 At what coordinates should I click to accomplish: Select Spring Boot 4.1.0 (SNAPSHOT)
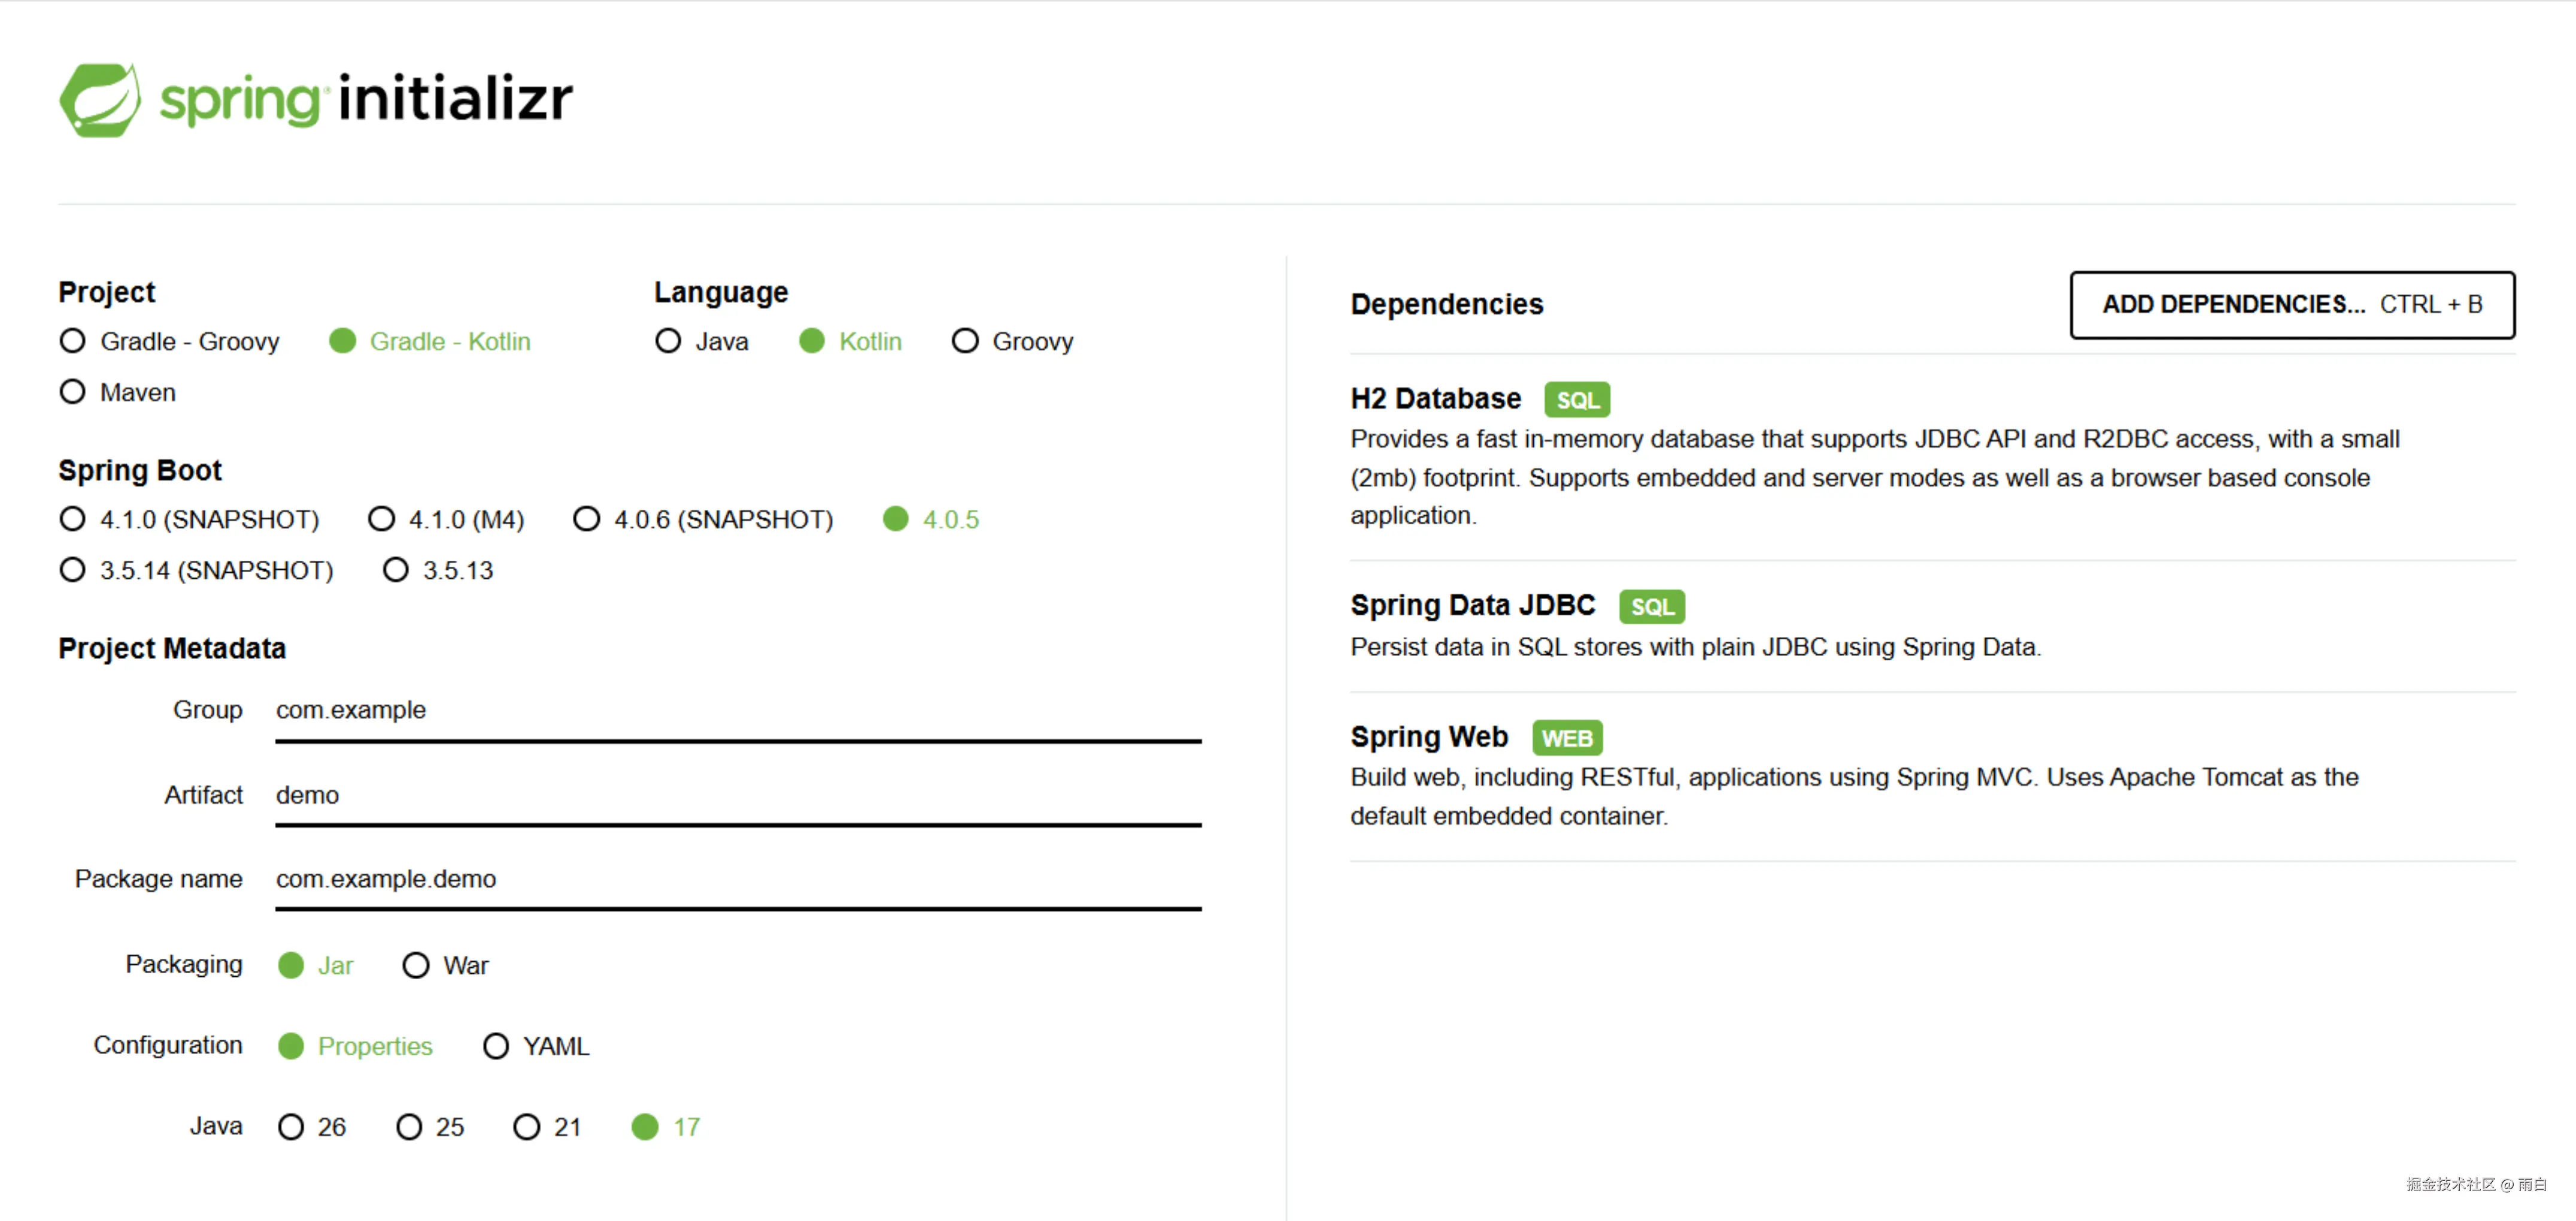click(73, 519)
